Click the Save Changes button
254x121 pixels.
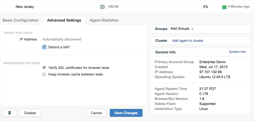point(126,113)
